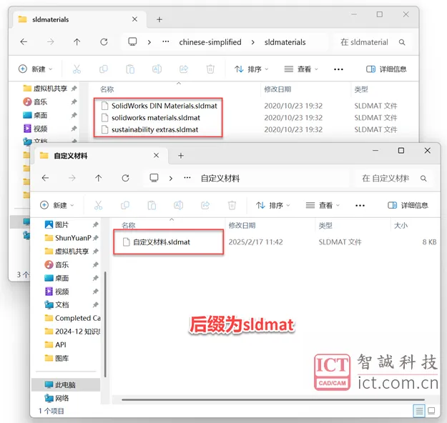The image size is (447, 423).
Task: Click Paste icon in sldmaterials toolbar
Action: click(130, 69)
